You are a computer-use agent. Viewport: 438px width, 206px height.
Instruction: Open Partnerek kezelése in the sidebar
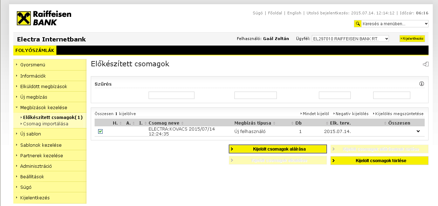click(x=49, y=155)
